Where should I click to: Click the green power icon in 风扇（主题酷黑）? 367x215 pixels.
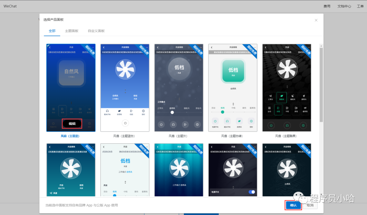[271, 126]
